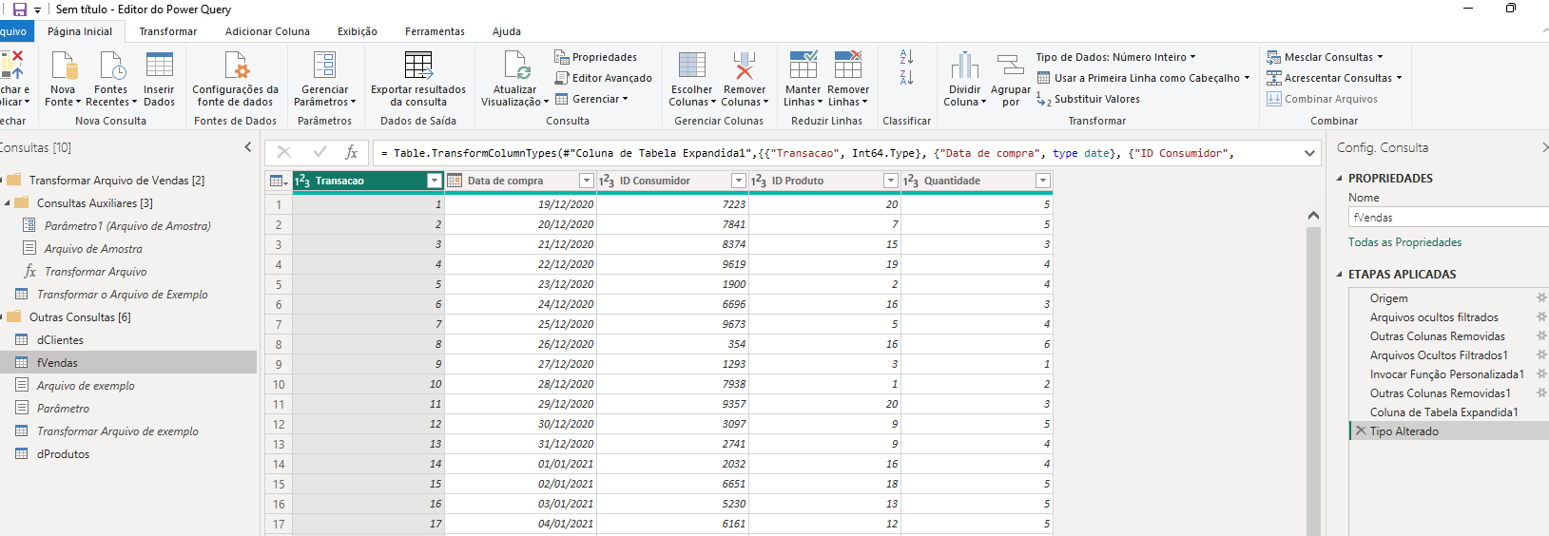The image size is (1549, 536).
Task: Open Tipo de Dados dropdown
Action: click(1115, 57)
